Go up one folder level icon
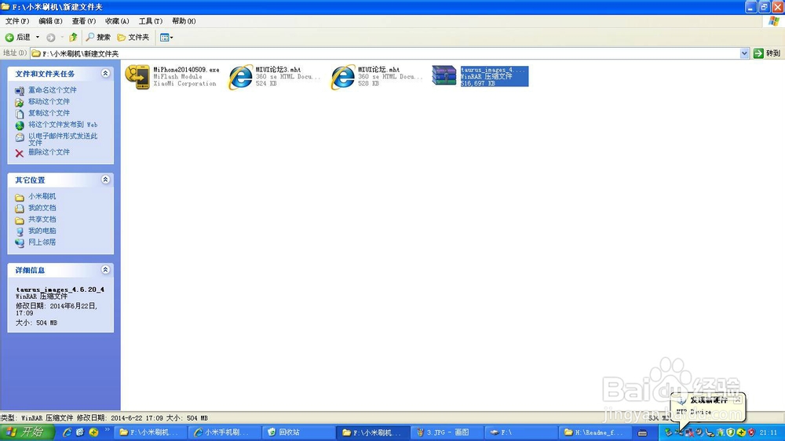The image size is (785, 441). 73,37
